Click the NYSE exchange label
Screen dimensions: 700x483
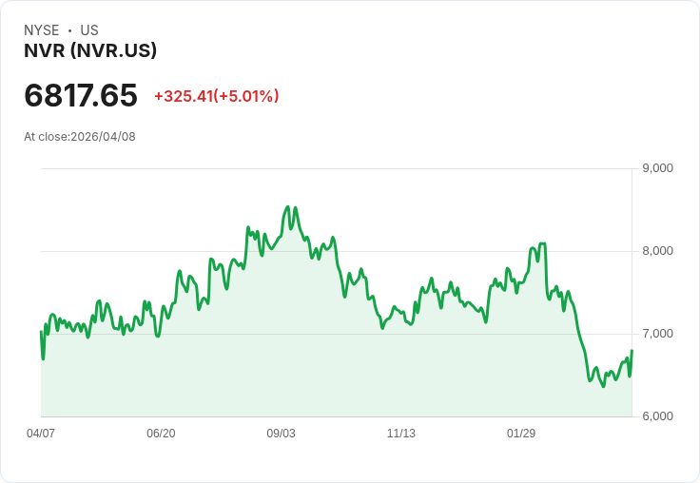point(42,30)
